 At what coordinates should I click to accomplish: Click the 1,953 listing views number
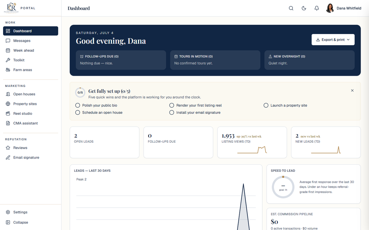[x=228, y=136]
